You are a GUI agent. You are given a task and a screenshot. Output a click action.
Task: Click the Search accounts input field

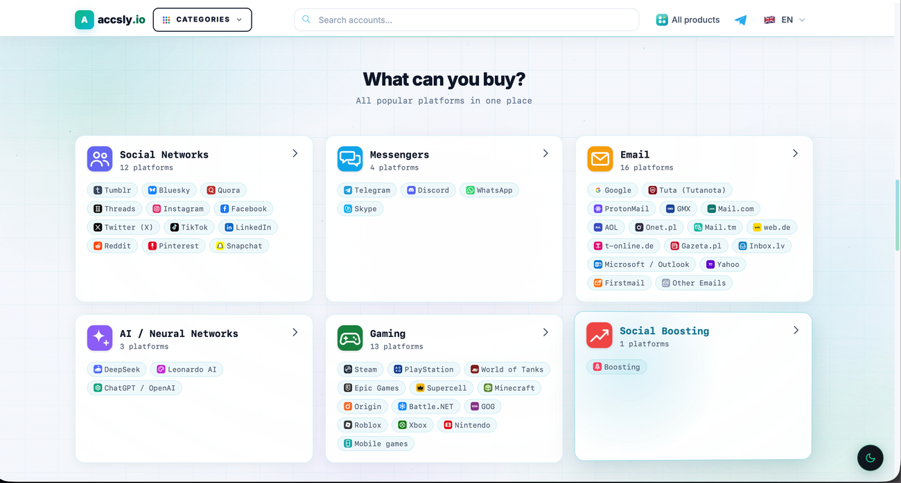(x=466, y=20)
